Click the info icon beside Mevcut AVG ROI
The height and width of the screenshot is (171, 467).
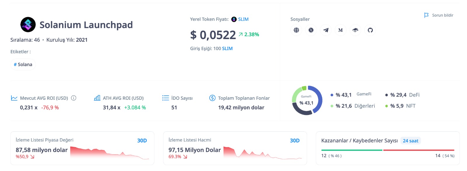pos(74,98)
